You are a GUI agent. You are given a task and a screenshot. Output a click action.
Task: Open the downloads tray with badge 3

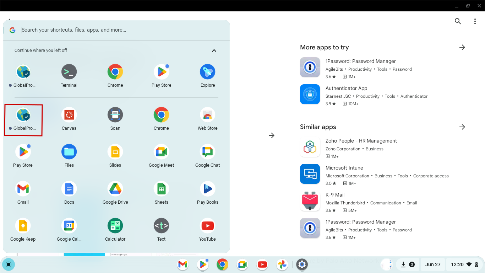click(407, 264)
